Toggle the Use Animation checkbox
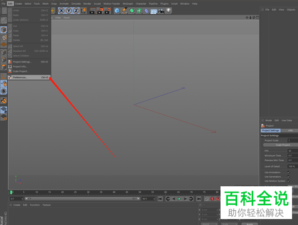Viewport: 298px width, 225px height. pos(288,172)
